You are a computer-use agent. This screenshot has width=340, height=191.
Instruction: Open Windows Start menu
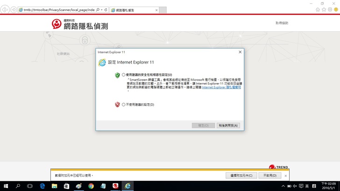(6, 186)
